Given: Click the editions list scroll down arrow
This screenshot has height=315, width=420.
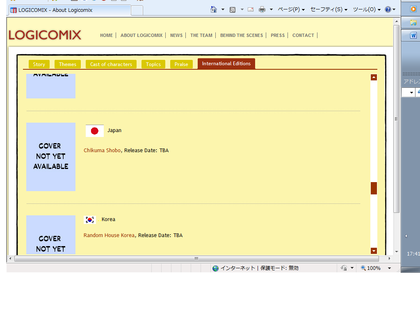Looking at the screenshot, I should [374, 251].
